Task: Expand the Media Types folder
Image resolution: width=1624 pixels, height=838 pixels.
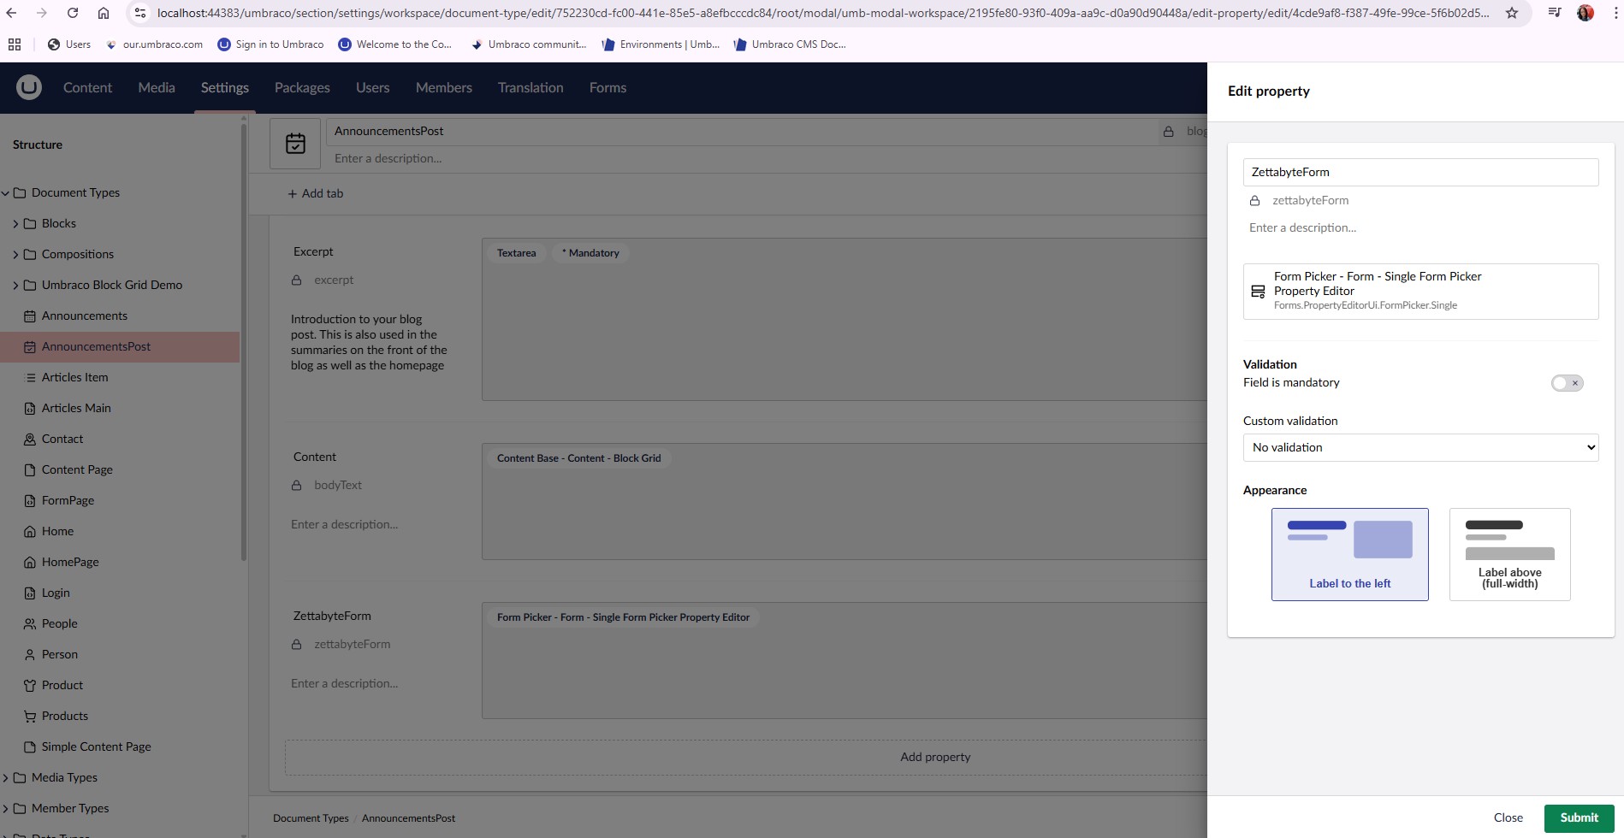Action: [x=6, y=778]
